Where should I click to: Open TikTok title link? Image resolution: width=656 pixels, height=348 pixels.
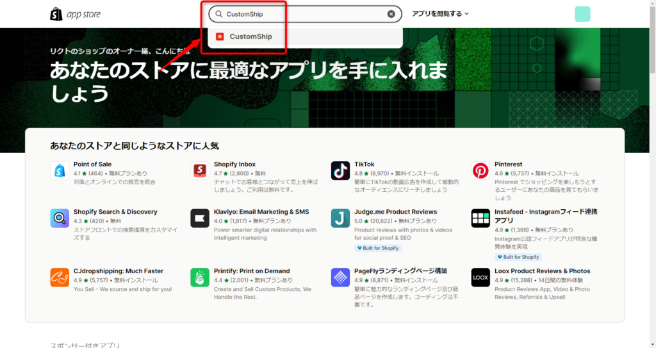pyautogui.click(x=365, y=164)
